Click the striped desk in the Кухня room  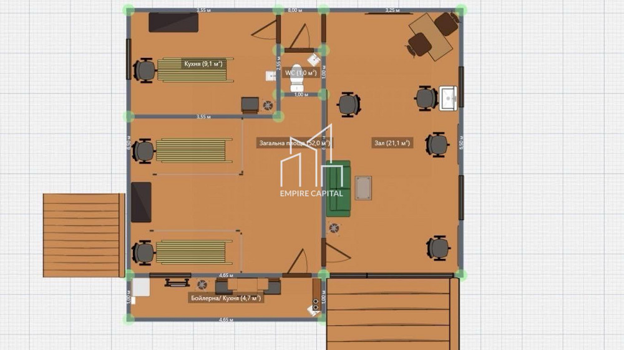(195, 70)
